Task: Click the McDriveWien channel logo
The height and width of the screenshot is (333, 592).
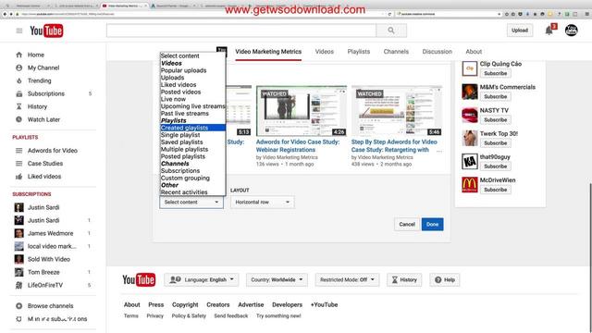Action: (469, 185)
